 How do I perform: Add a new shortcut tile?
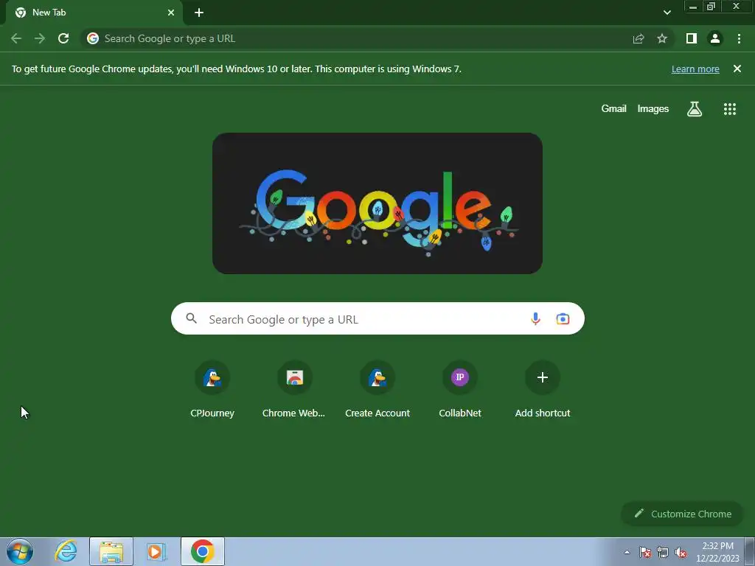click(x=543, y=390)
